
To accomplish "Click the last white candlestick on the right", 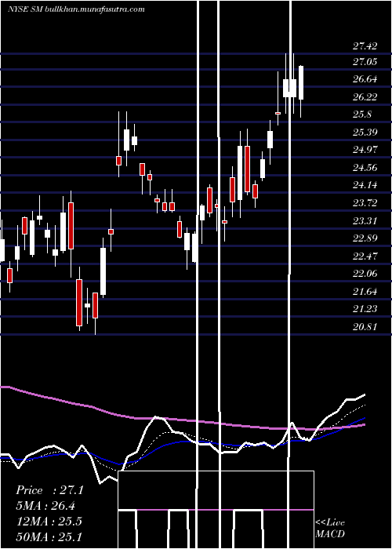I will [x=300, y=82].
